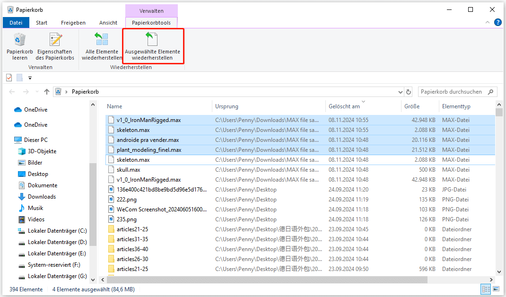Restore selection via Ausgewählte Elemente wiederherstellen
The width and height of the screenshot is (506, 297).
point(152,46)
